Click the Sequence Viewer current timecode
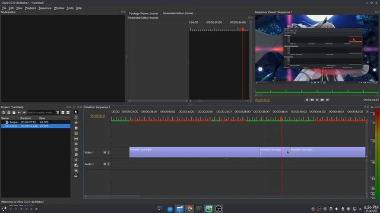The image size is (380, 213). (x=262, y=100)
